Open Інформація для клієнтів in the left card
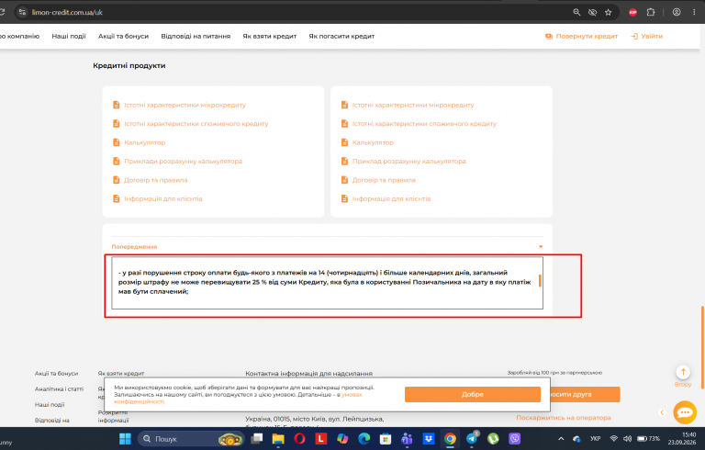Image resolution: width=705 pixels, height=450 pixels. pos(163,199)
